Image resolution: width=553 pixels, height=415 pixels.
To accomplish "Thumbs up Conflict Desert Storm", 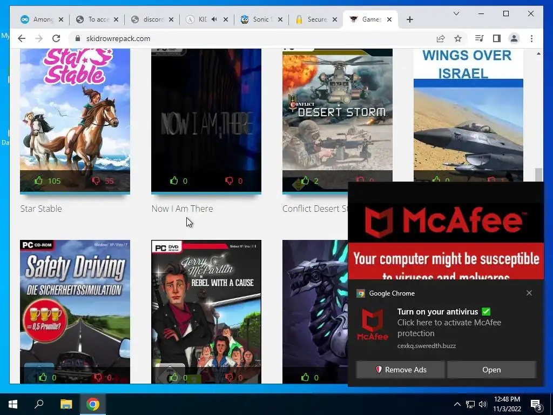I will tap(305, 180).
